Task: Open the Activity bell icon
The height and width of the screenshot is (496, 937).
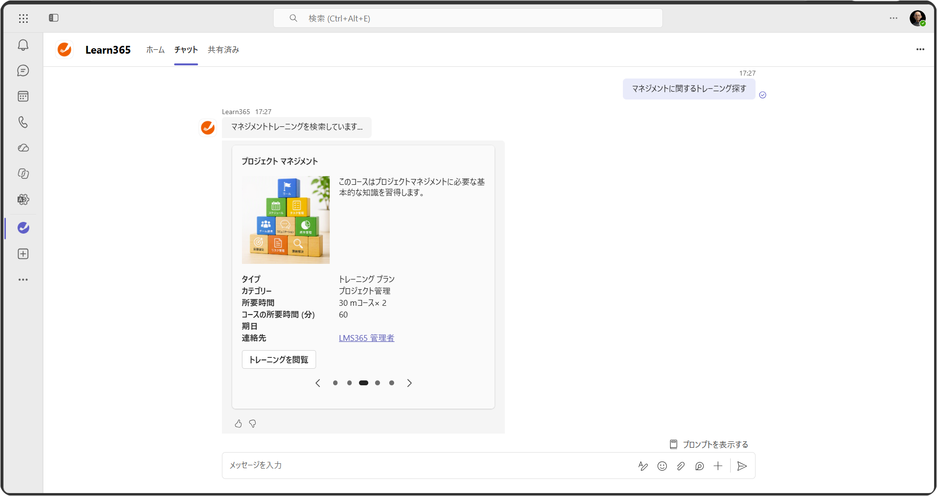Action: 23,45
